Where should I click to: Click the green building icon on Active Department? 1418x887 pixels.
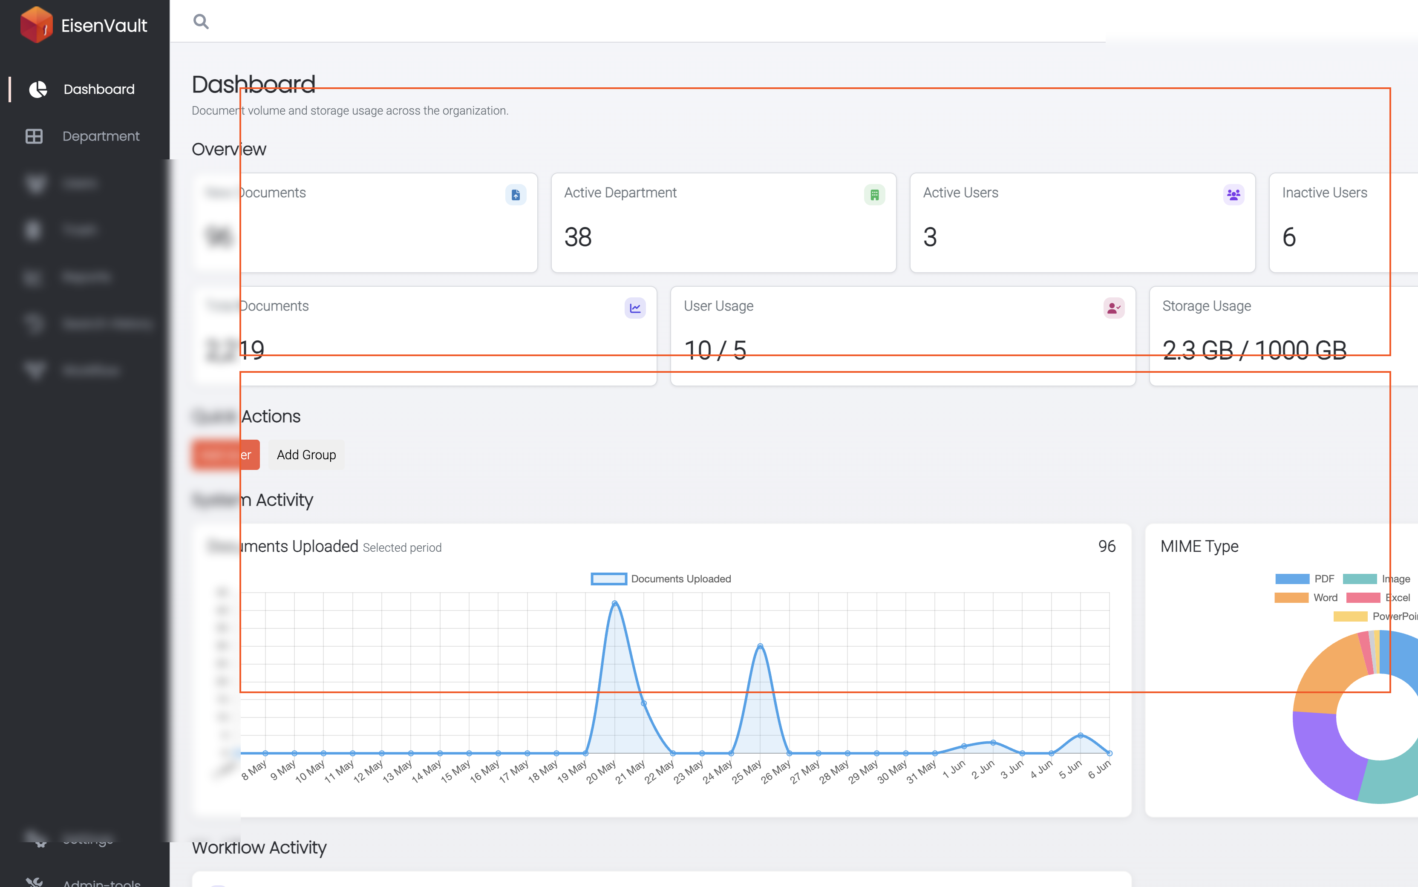click(x=874, y=195)
